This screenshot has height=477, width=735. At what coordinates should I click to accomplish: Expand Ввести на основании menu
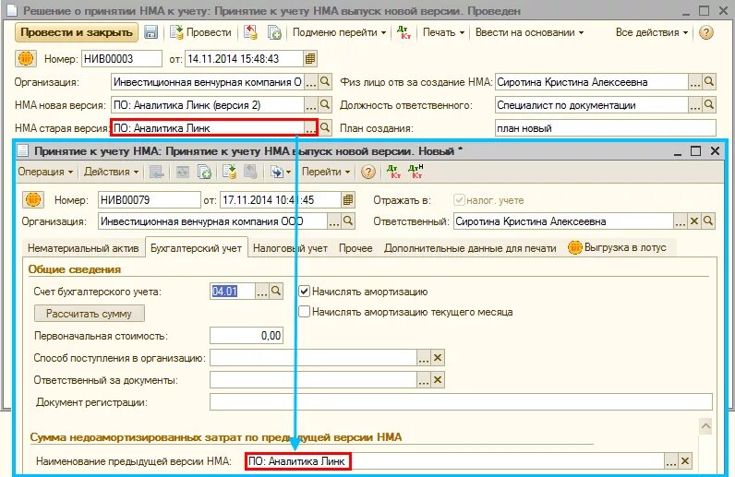click(x=529, y=32)
